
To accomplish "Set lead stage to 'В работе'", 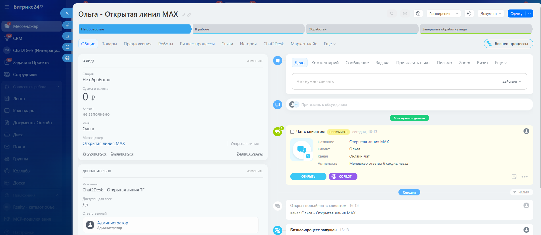I will click(x=248, y=29).
